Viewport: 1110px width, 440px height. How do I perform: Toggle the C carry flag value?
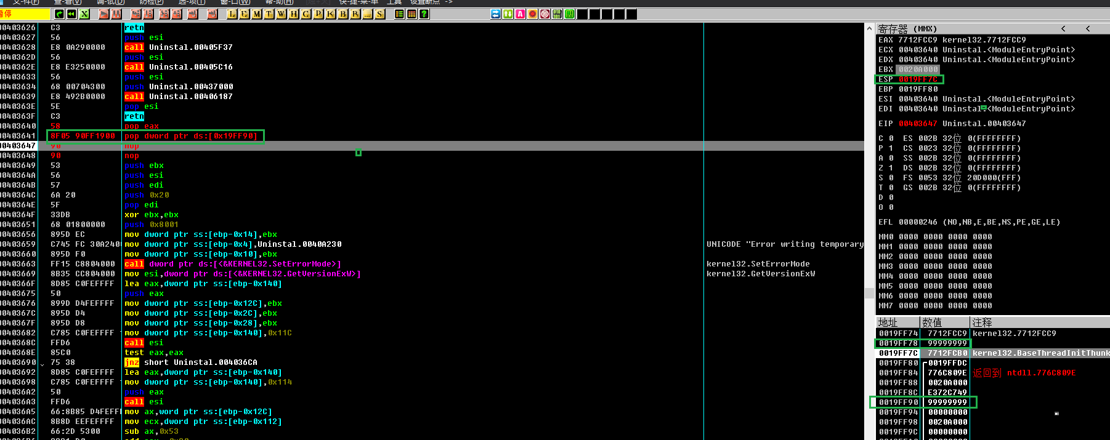pos(891,138)
